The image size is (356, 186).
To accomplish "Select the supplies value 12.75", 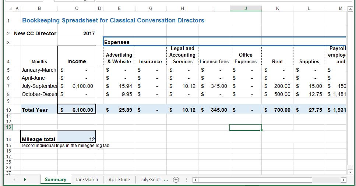I will pos(309,94).
